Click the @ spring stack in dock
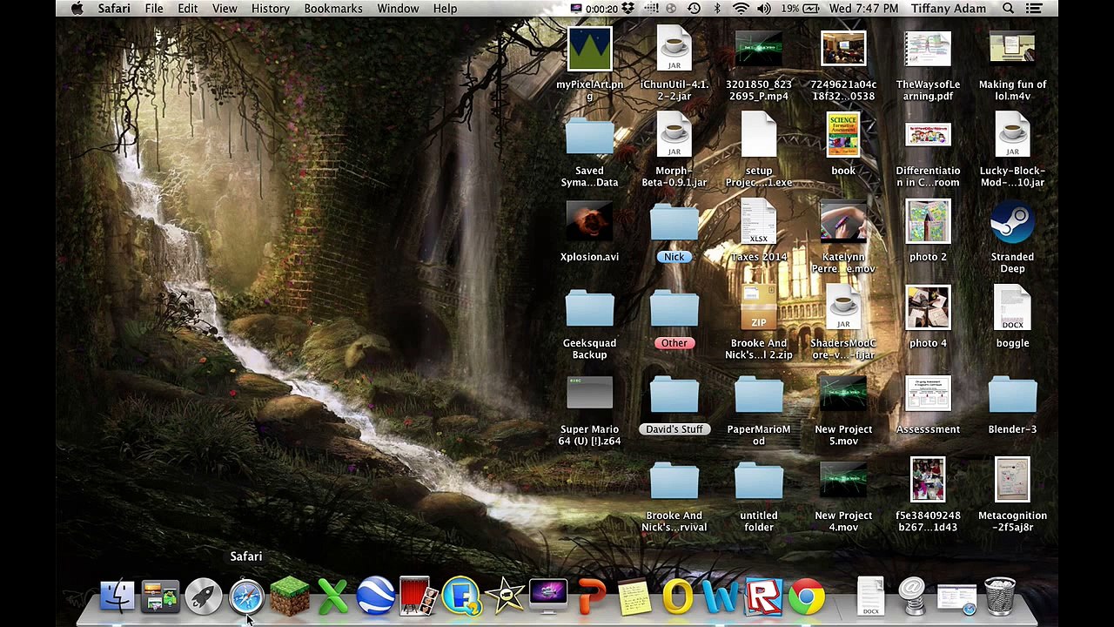The image size is (1114, 627). coord(912,597)
